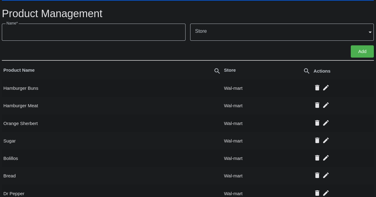Search by Product Name column icon
The width and height of the screenshot is (376, 197).
217,71
